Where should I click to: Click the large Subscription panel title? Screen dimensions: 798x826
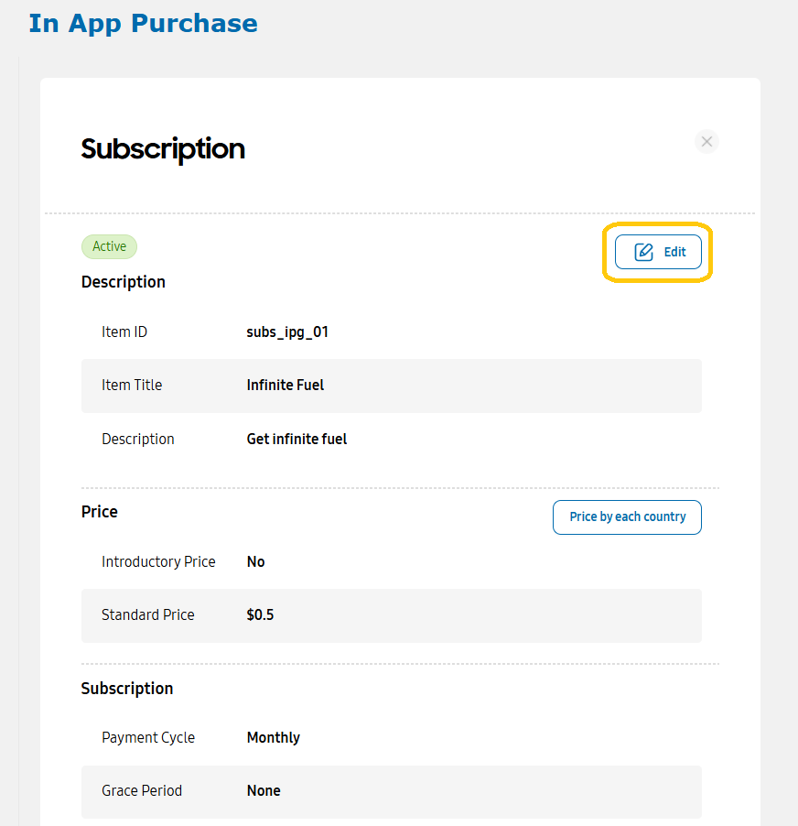click(163, 149)
